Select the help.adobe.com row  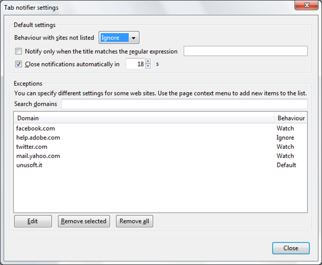click(38, 138)
